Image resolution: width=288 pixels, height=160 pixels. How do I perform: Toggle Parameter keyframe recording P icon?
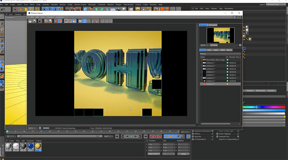pyautogui.click(x=178, y=136)
